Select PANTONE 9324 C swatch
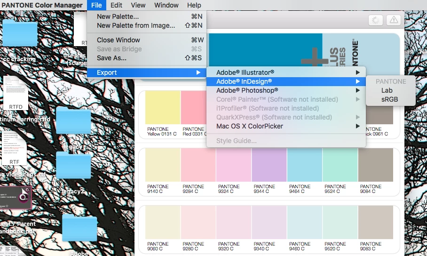 pyautogui.click(x=234, y=165)
